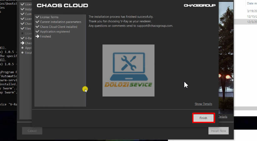Screen dimensions: 257x141
Task: Click the Chaosgroup logo in header
Action: (x=200, y=6)
